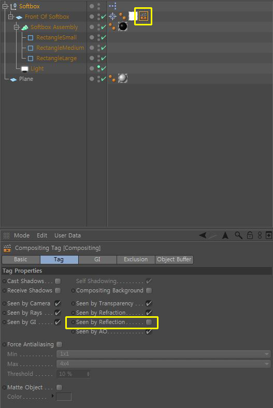Open the Object Buffer tab
This screenshot has height=408, width=273.
tap(174, 259)
